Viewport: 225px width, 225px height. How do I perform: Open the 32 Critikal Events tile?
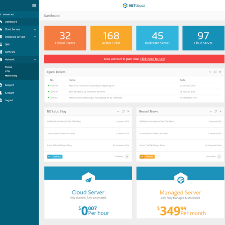(x=65, y=38)
